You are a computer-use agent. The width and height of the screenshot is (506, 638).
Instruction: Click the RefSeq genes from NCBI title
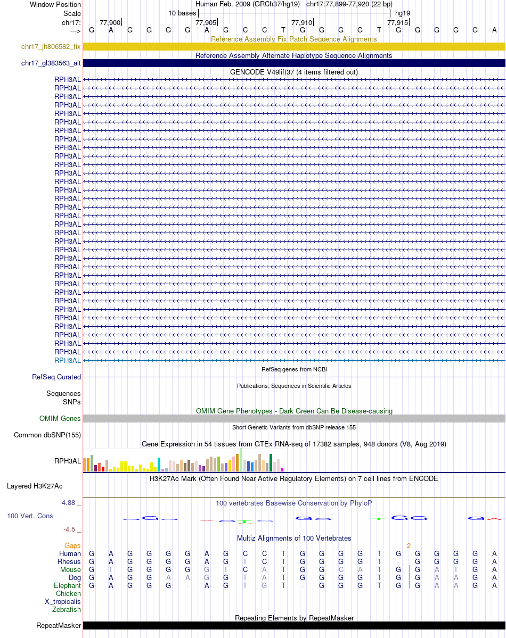[x=294, y=369]
